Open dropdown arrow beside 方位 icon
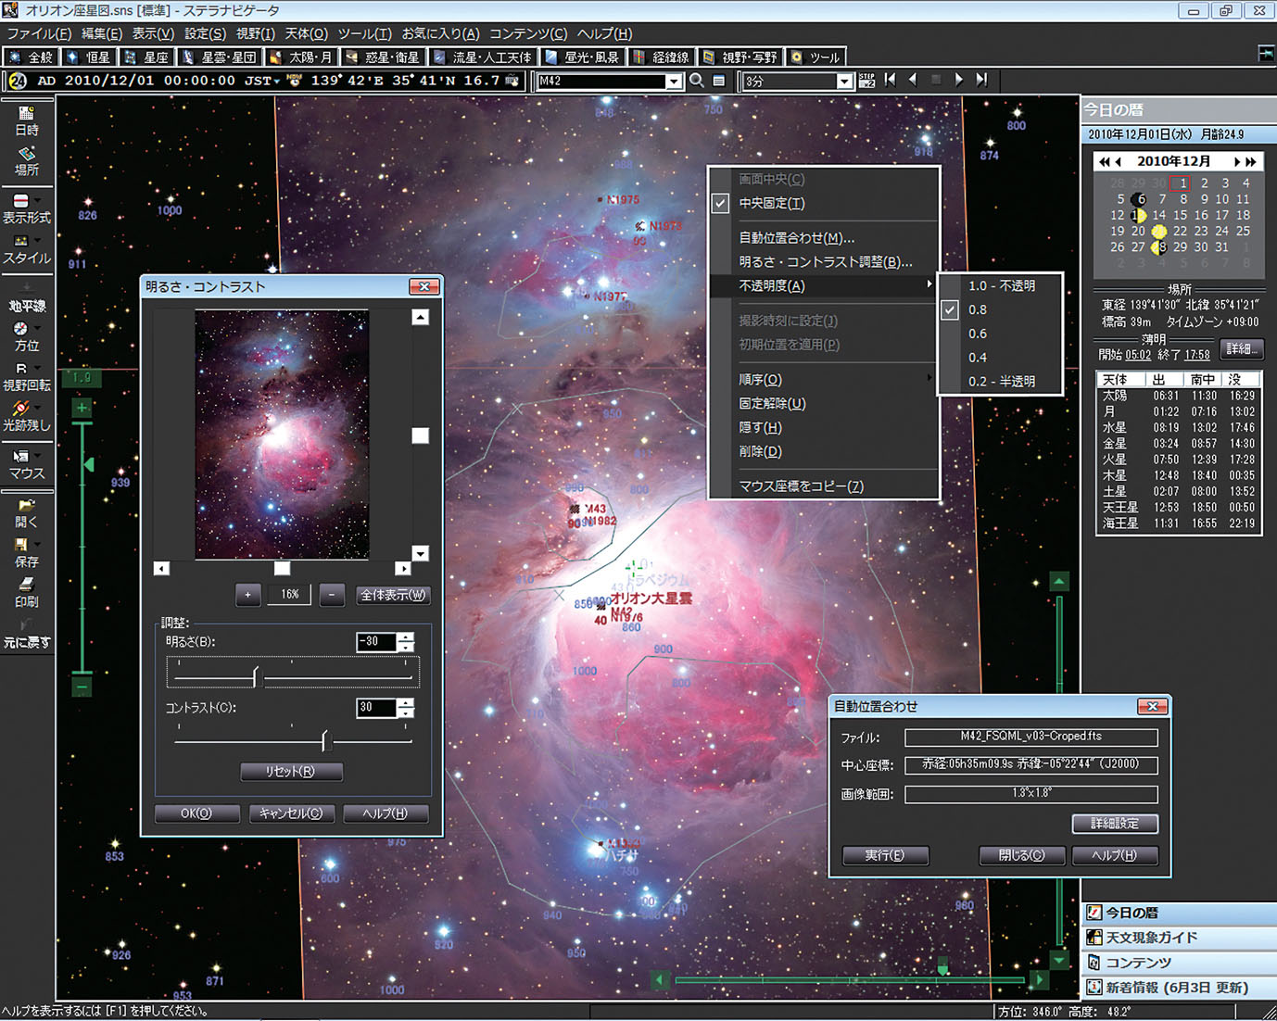The height and width of the screenshot is (1021, 1277). pos(38,327)
